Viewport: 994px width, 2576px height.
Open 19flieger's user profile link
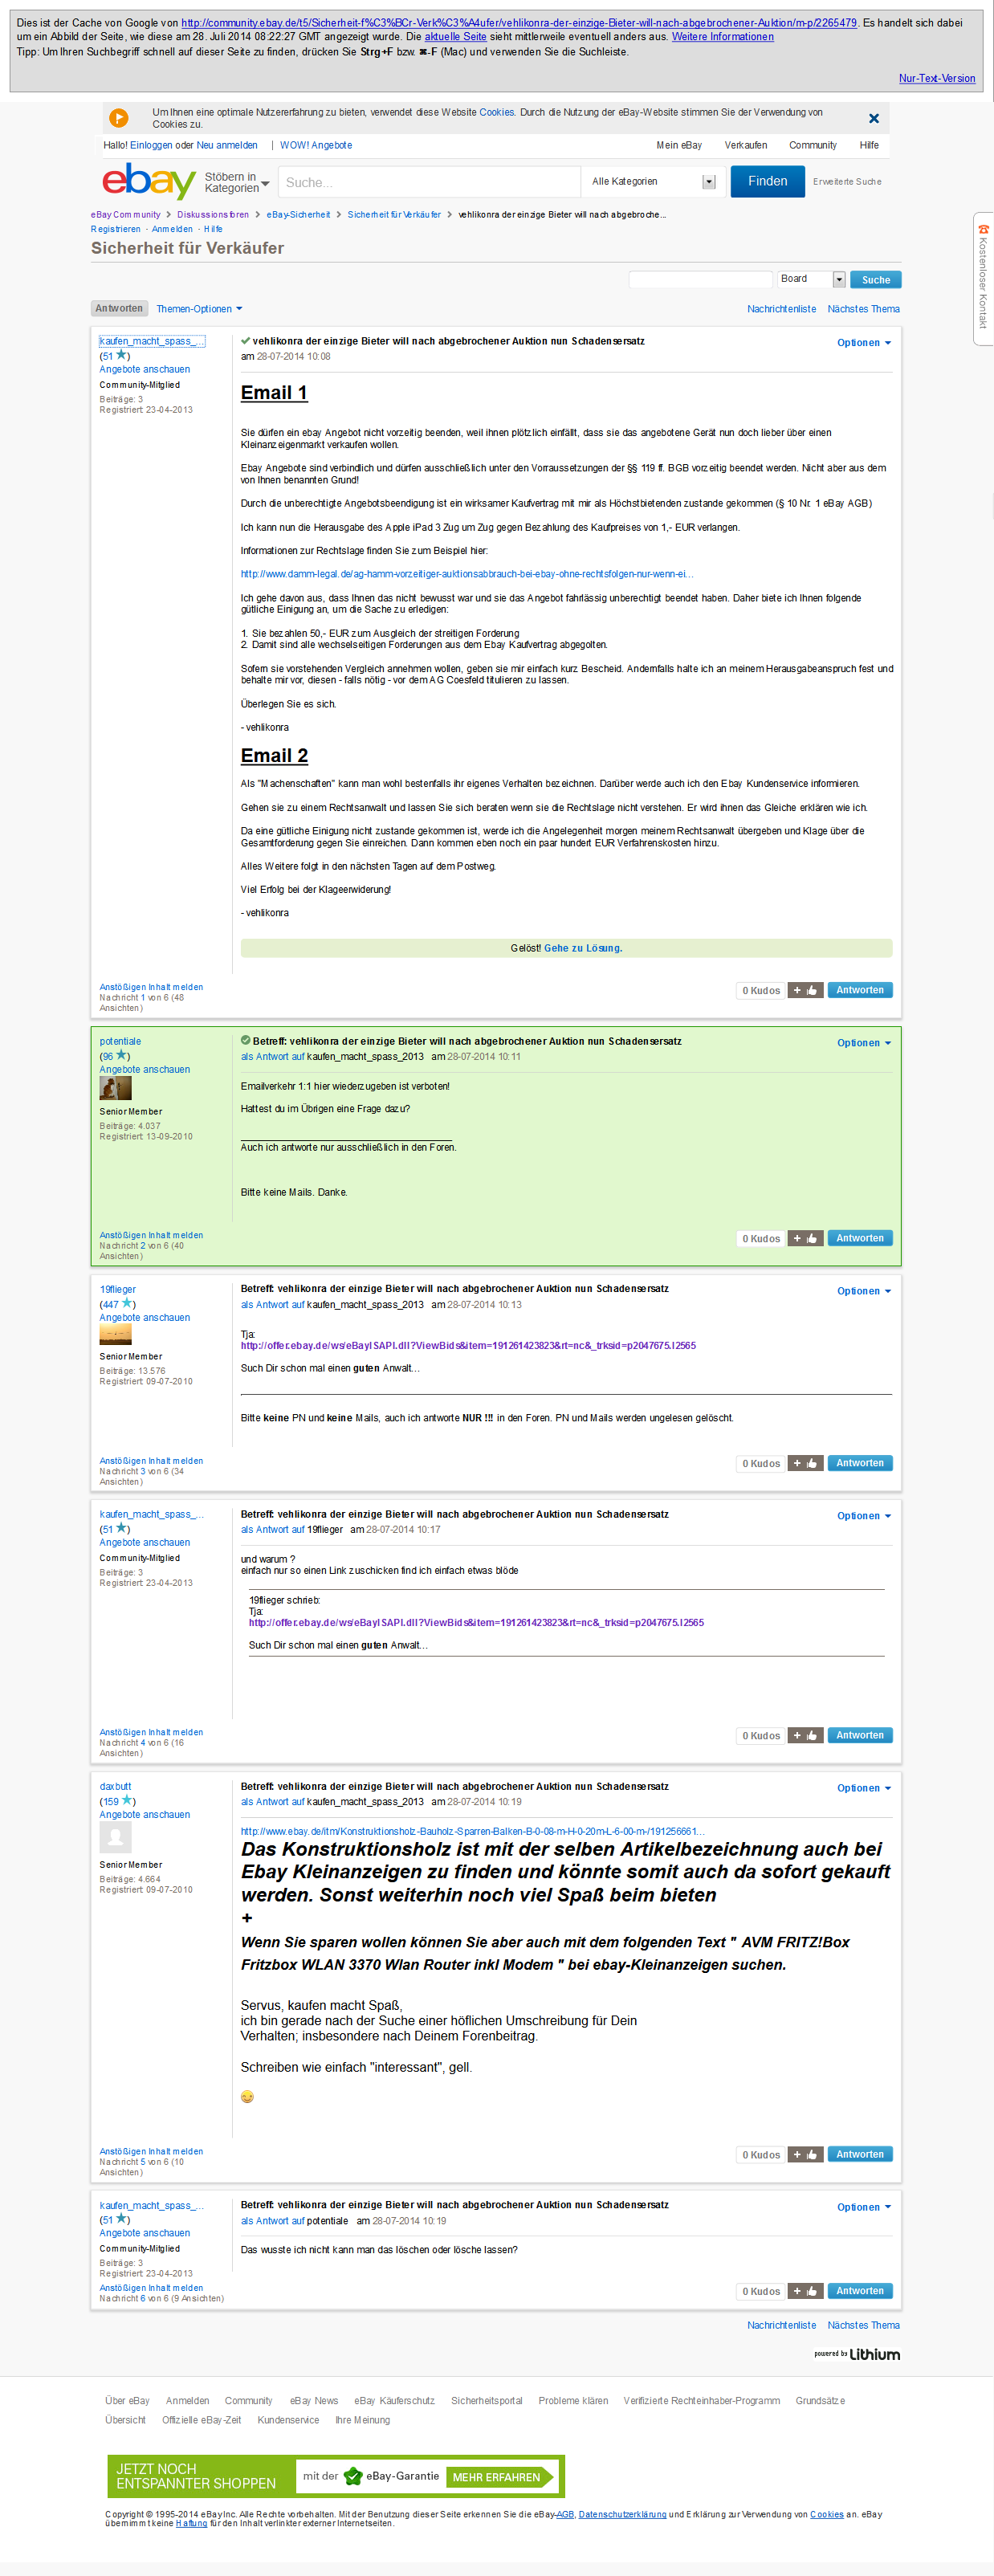pos(118,1289)
